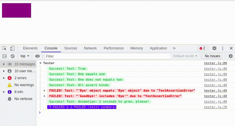This screenshot has width=235, height=126.
Task: Select the Console tab
Action: click(x=51, y=48)
